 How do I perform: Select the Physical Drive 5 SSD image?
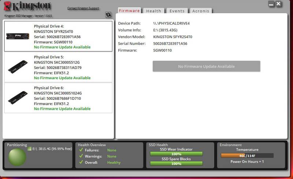(x=18, y=67)
